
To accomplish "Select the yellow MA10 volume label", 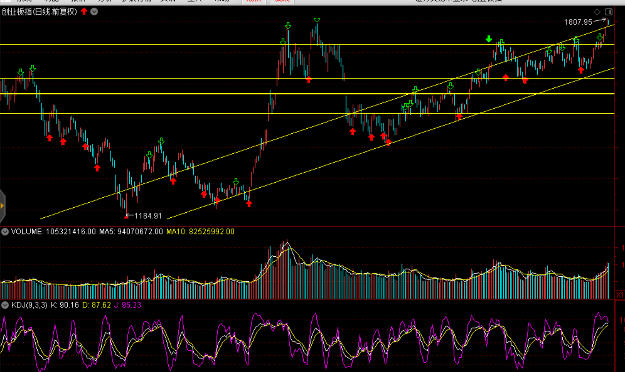I will coord(200,232).
